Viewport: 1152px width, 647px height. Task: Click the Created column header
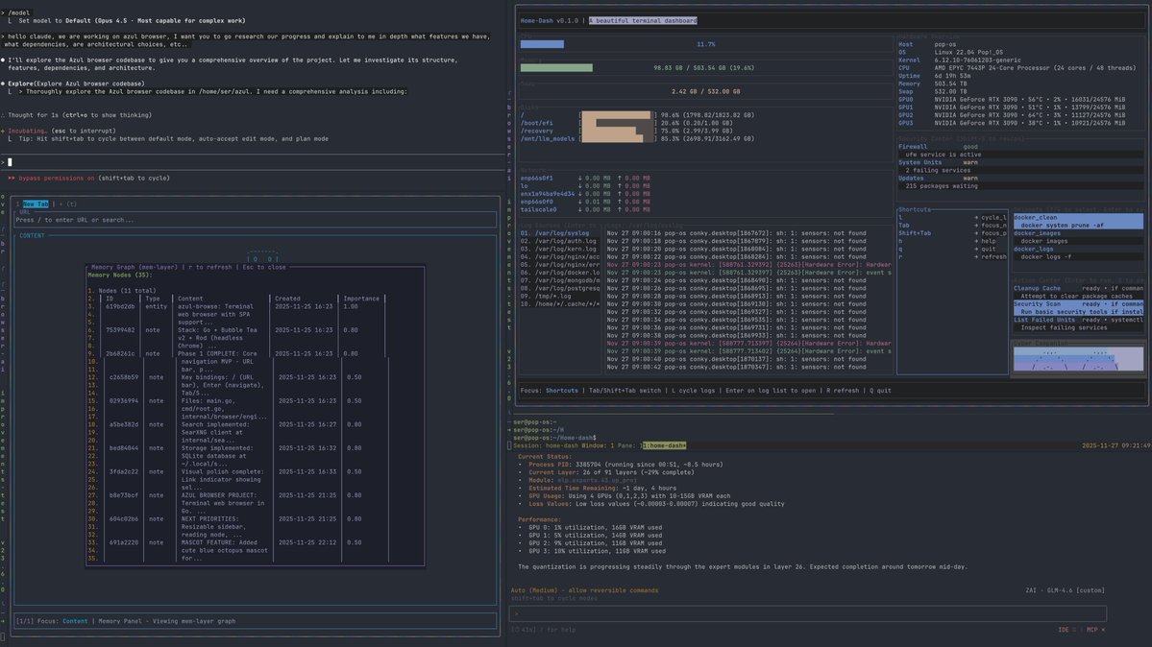pos(287,299)
